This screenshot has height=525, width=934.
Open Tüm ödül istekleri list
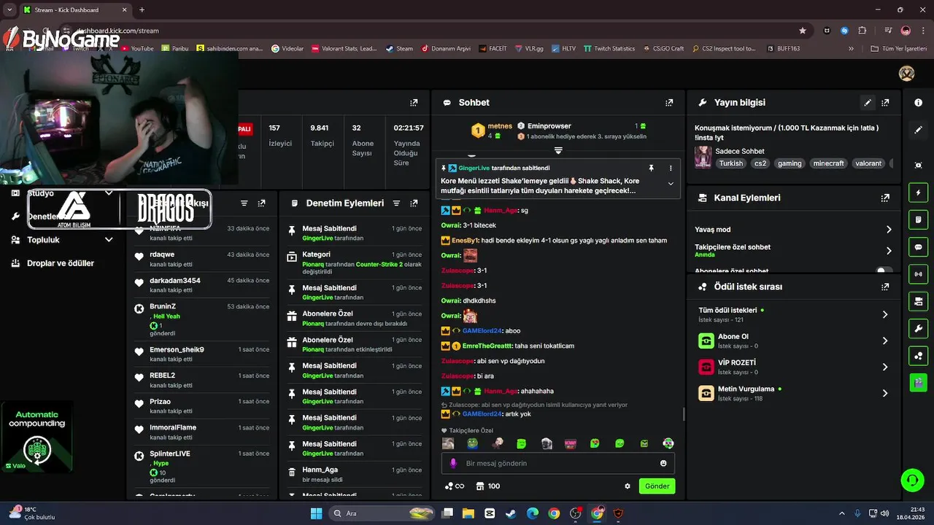[794, 314]
